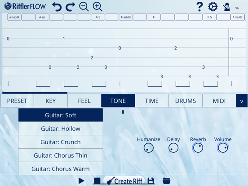Open the TONE tab
This screenshot has height=186, width=248.
coord(118,101)
